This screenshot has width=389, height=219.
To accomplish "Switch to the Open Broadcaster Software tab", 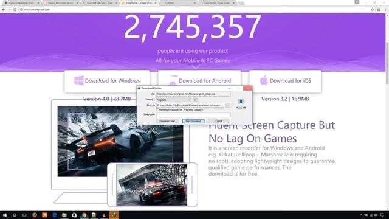I will click(x=21, y=3).
